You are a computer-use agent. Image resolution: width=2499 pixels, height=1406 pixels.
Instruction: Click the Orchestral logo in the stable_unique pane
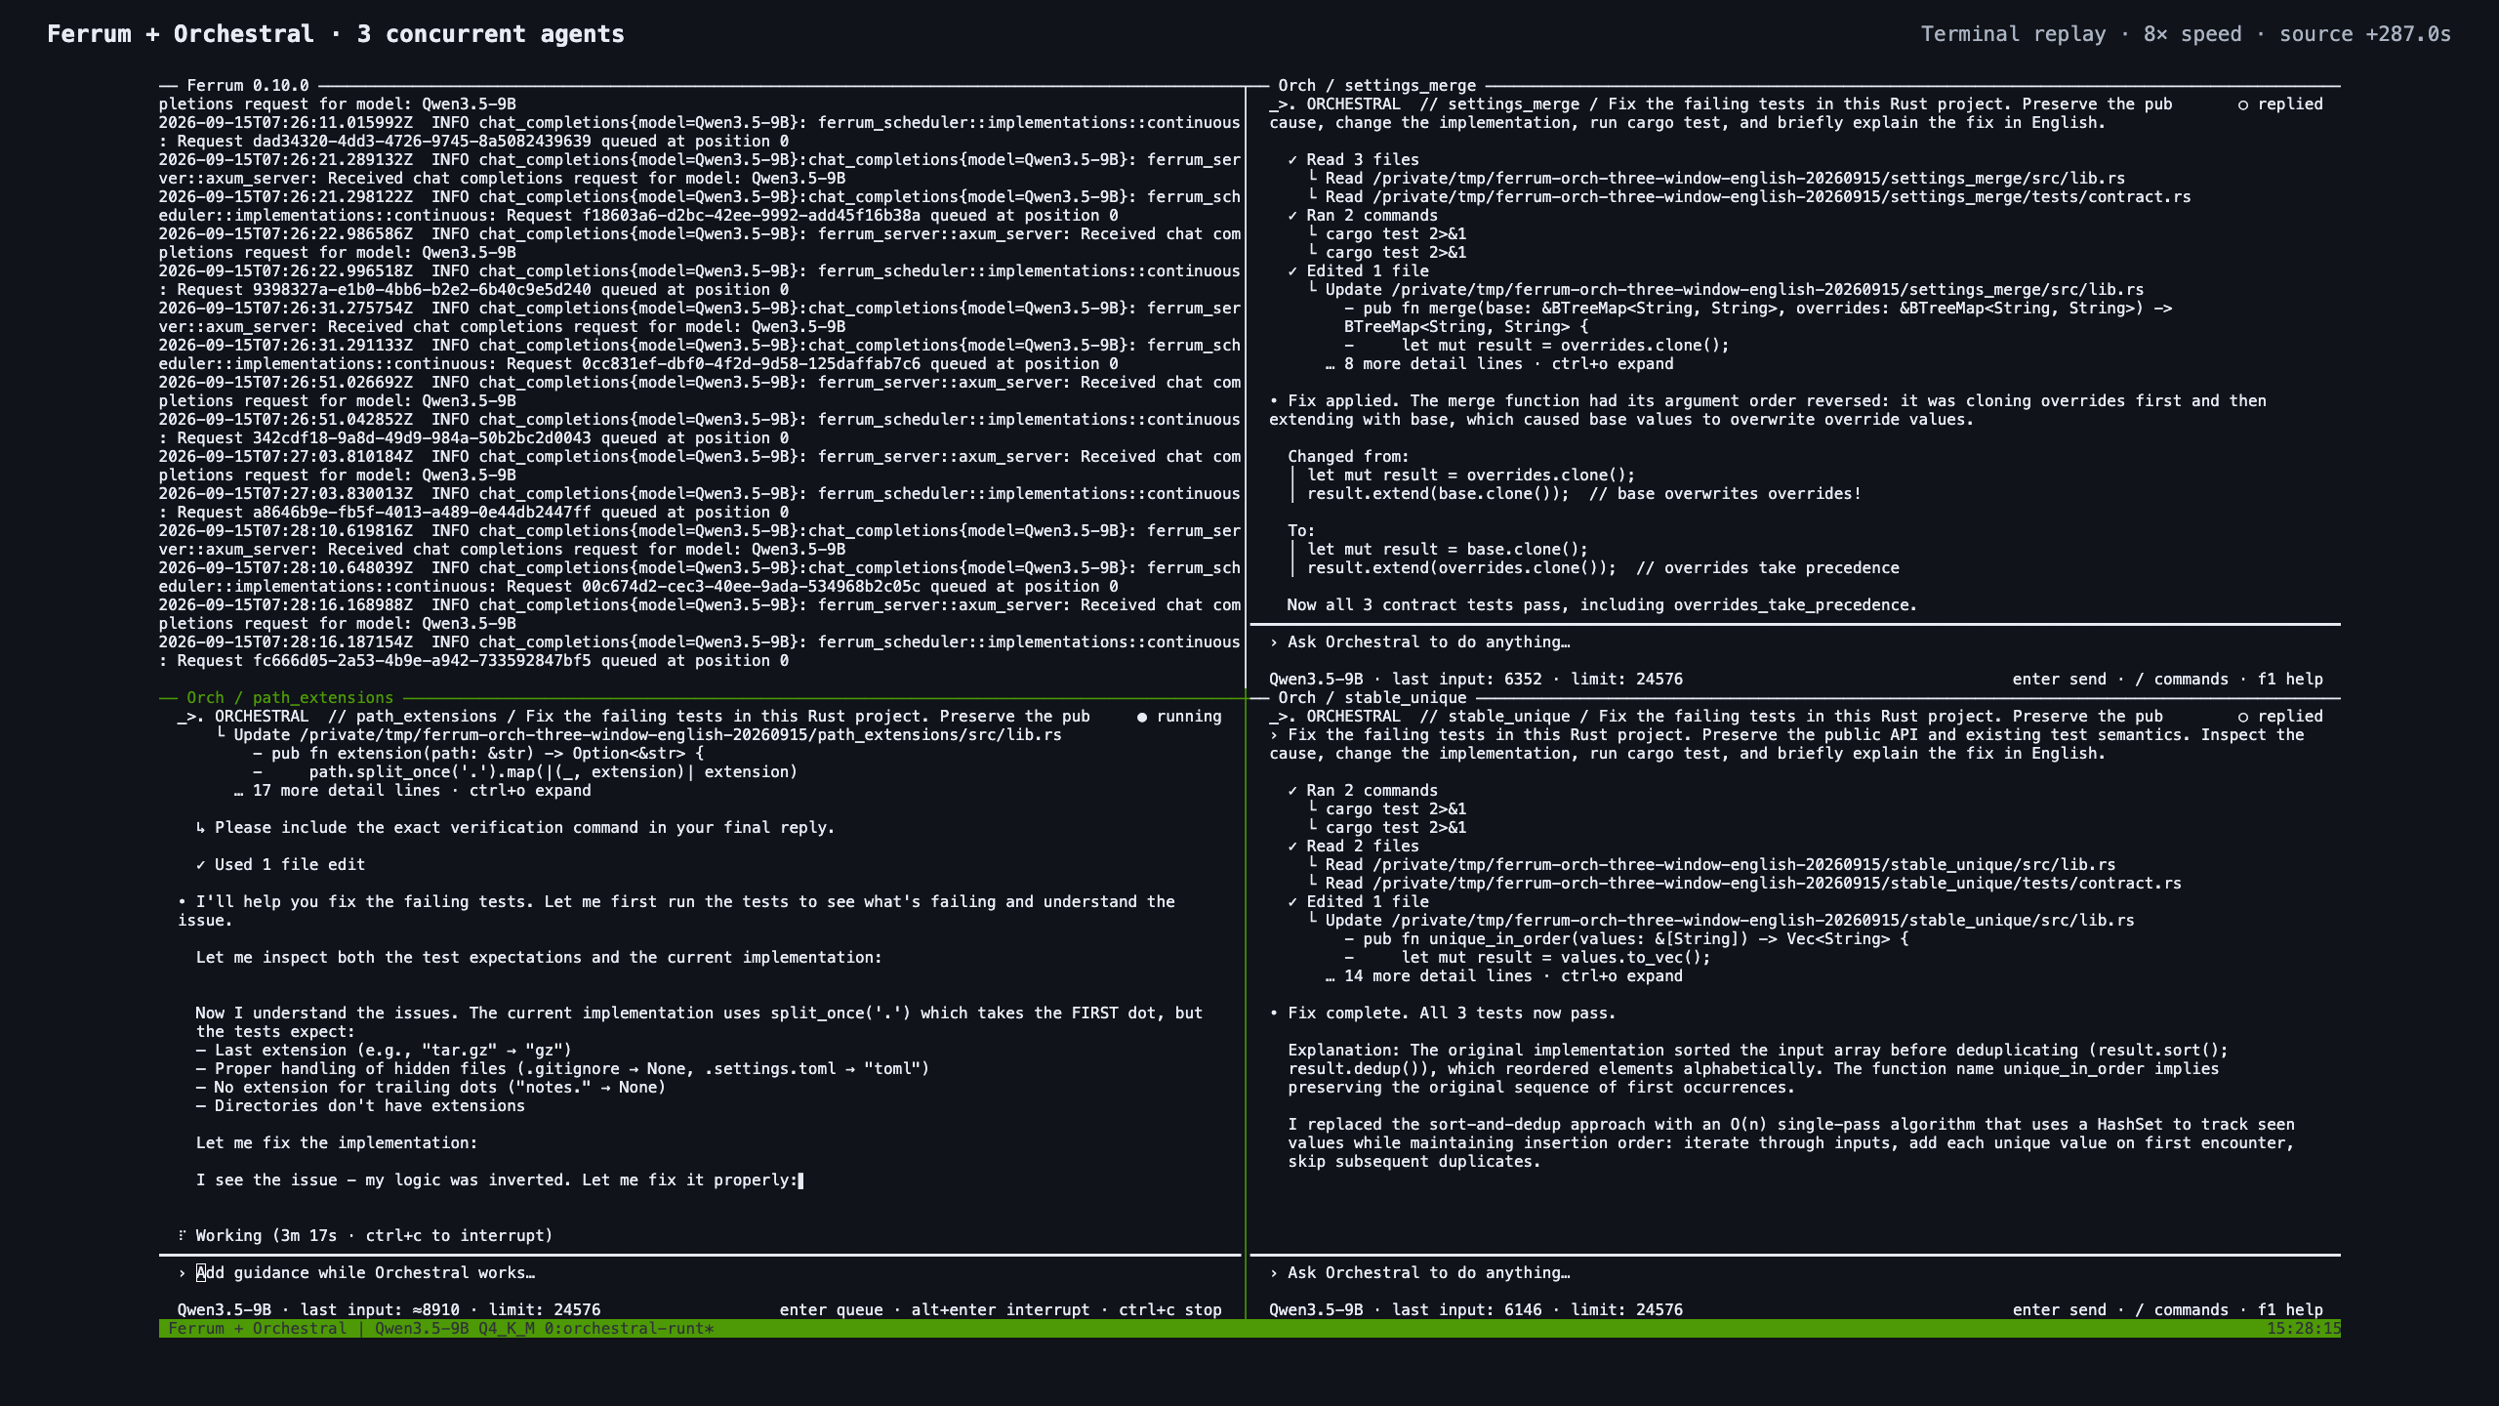pyautogui.click(x=1283, y=717)
